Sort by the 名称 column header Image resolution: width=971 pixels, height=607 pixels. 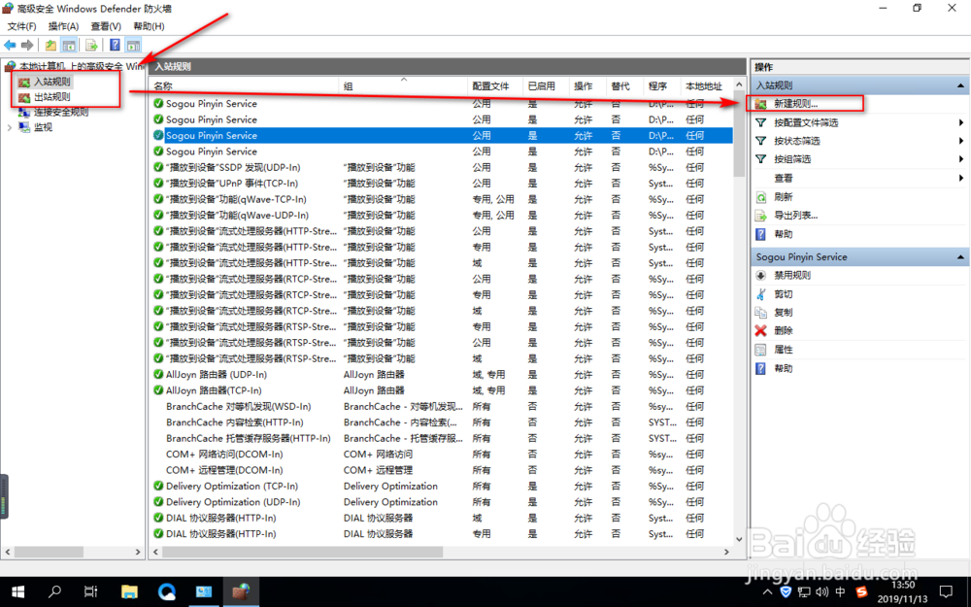(245, 86)
